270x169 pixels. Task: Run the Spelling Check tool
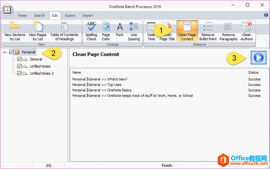(x=91, y=31)
